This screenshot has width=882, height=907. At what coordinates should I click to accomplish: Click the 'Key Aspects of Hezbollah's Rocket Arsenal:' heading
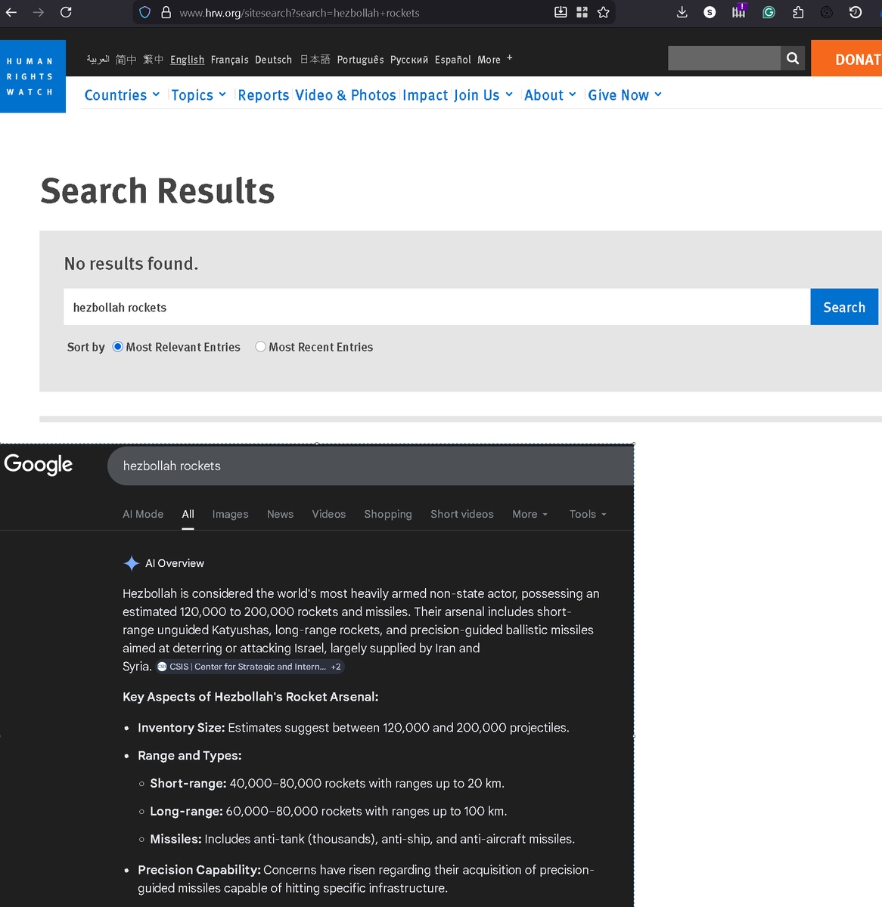(x=250, y=697)
